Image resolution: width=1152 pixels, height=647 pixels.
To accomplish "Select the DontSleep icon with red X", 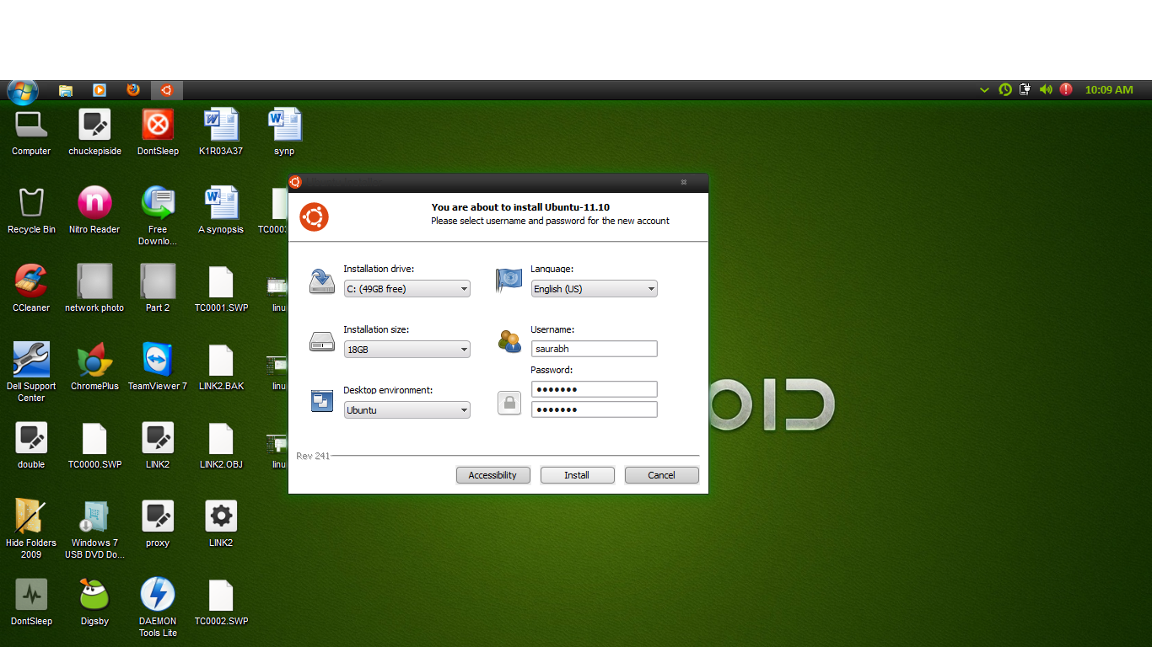I will 158,132.
